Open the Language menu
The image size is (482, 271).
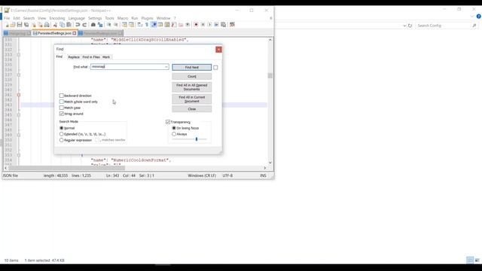[x=76, y=18]
